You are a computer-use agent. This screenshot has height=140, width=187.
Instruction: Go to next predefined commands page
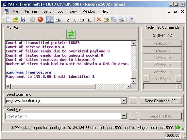pos(178,79)
